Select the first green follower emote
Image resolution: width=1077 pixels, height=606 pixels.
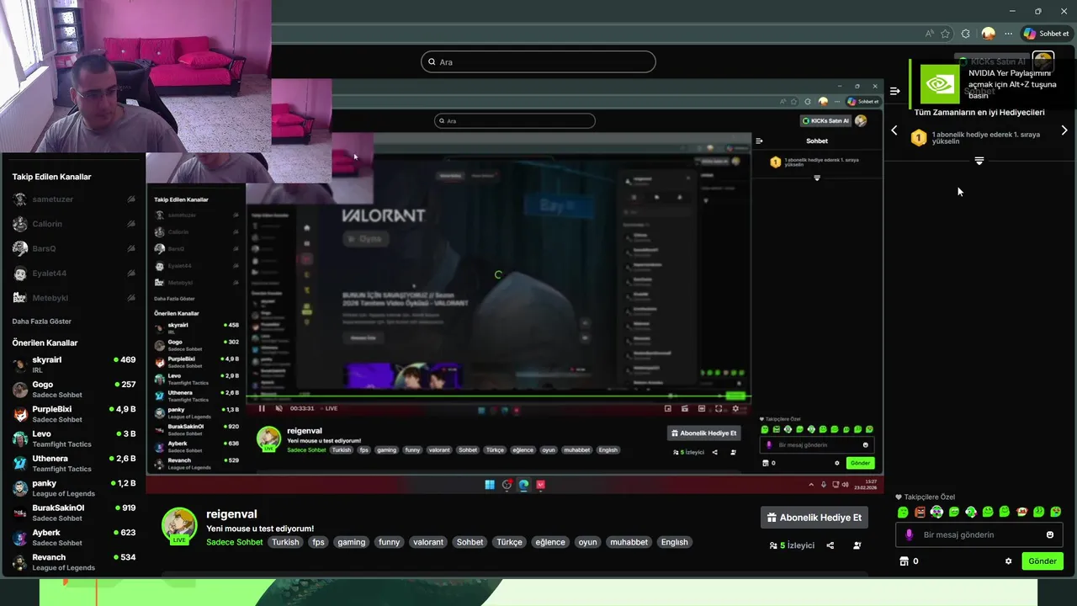(903, 512)
